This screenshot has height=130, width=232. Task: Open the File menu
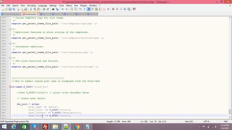pos(3,5)
